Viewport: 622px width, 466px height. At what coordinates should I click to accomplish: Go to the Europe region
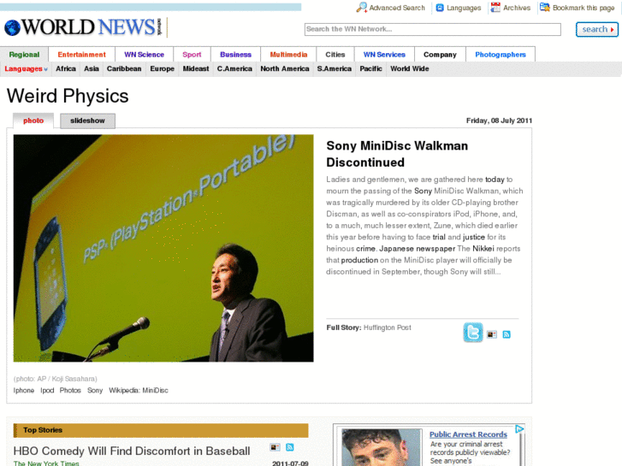coord(163,69)
